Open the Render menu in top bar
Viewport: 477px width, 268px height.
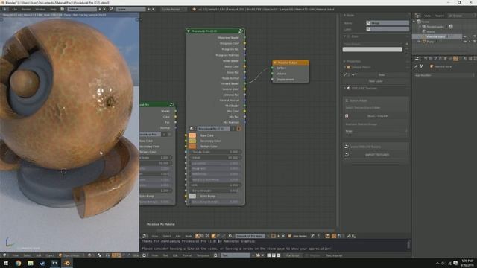coord(26,9)
